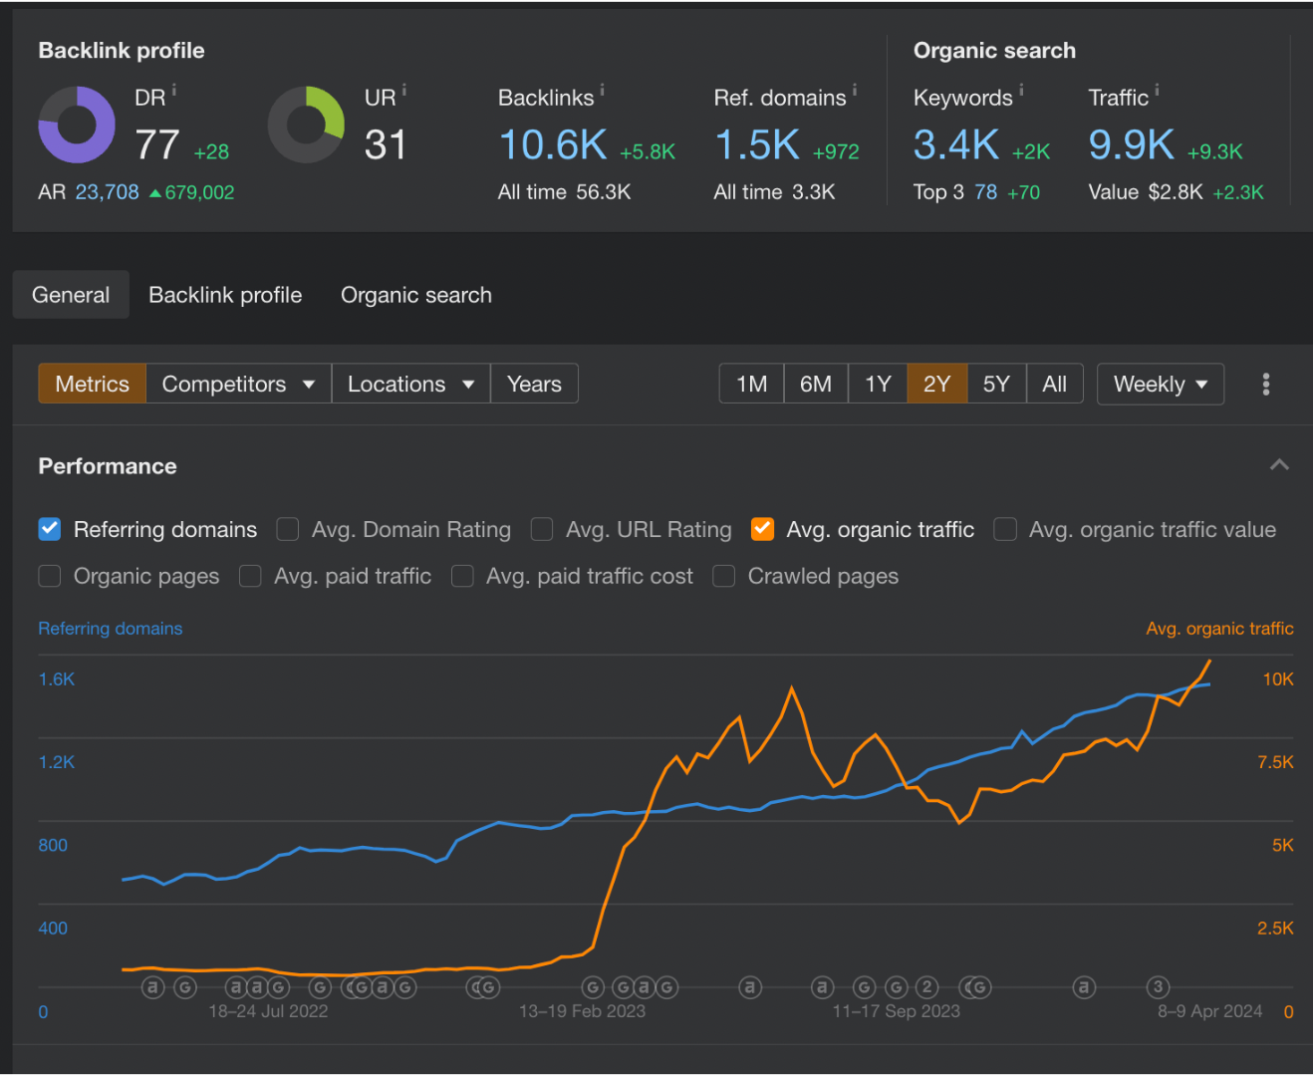The height and width of the screenshot is (1076, 1313).
Task: Switch to the Organic search tab
Action: pyautogui.click(x=415, y=295)
